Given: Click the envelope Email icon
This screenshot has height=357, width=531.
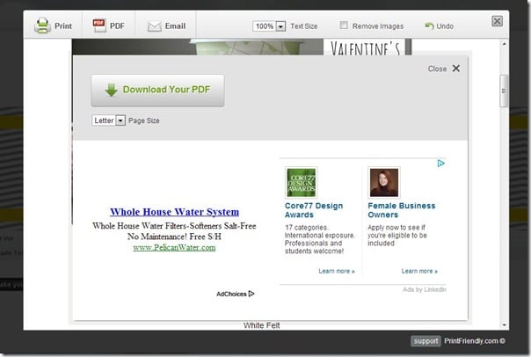Looking at the screenshot, I should coord(155,26).
